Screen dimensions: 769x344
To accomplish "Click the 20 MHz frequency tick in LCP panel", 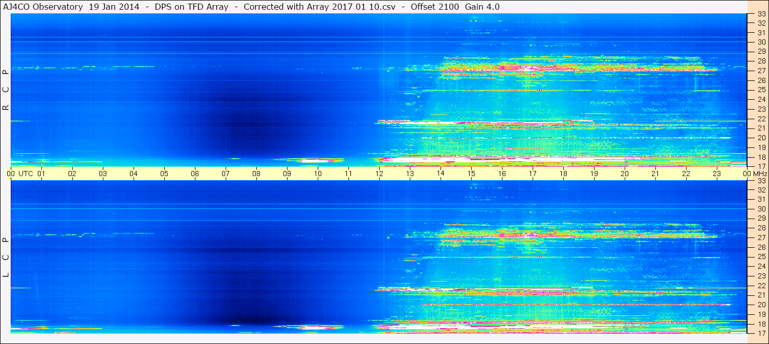I will [x=761, y=305].
